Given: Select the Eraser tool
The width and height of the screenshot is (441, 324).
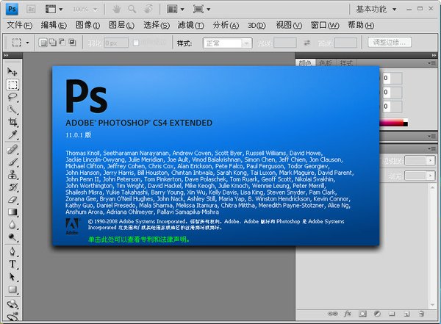Looking at the screenshot, I should click(x=12, y=199).
